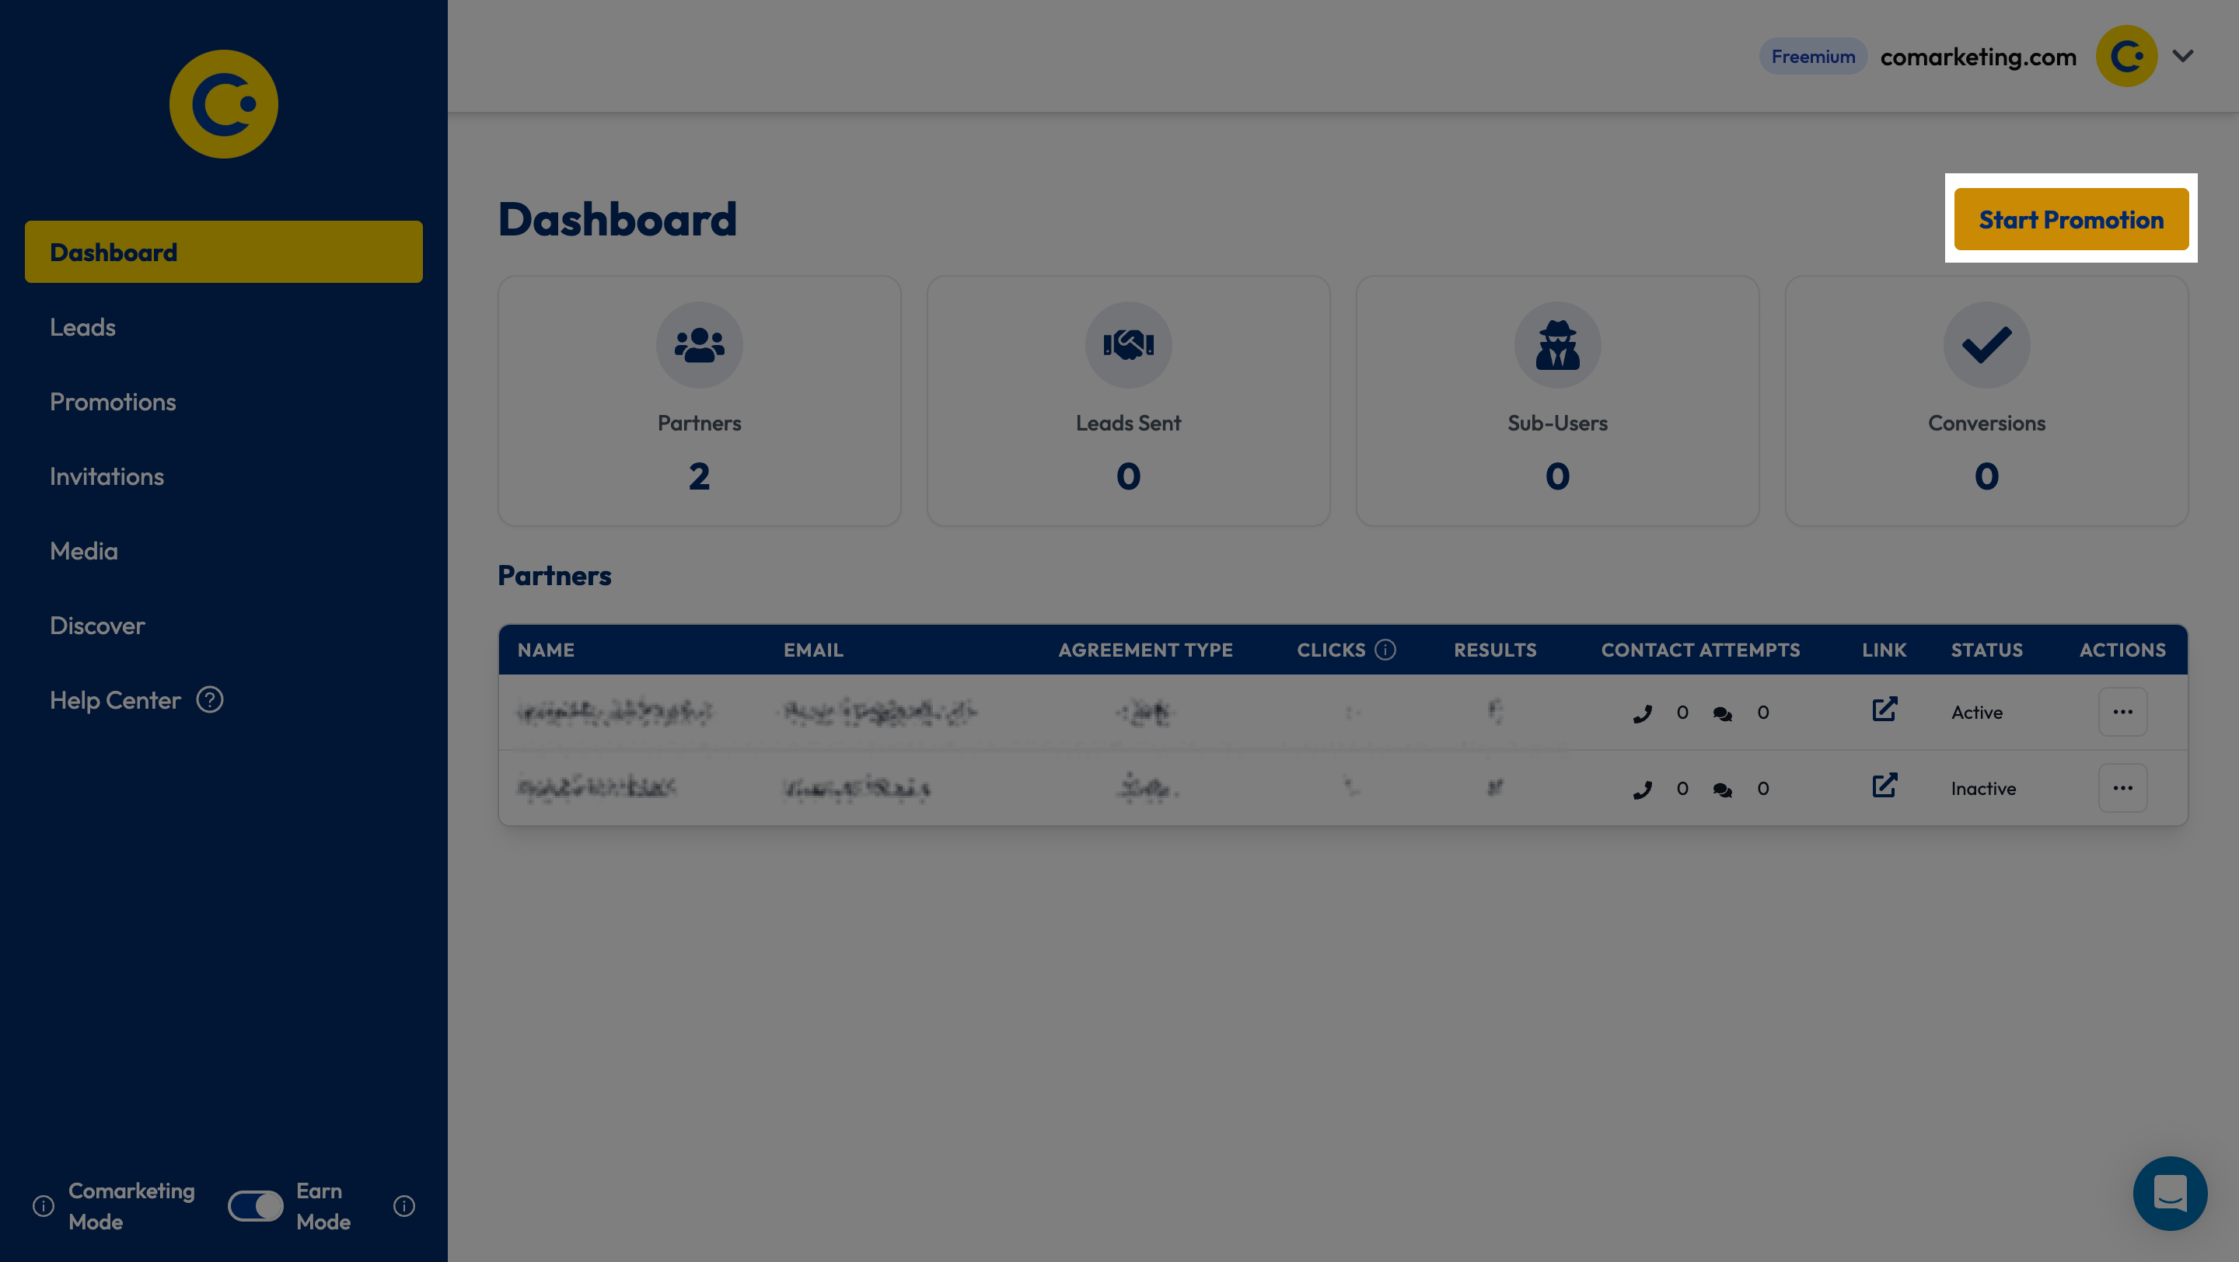Open actions menu for the Active partner
Viewport: 2239px width, 1262px height.
pyautogui.click(x=2122, y=713)
